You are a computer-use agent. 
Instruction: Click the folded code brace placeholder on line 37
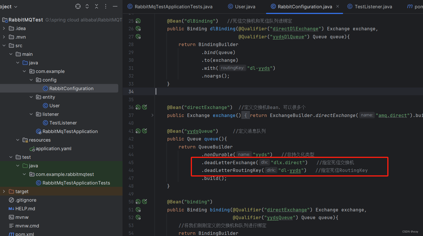pos(246,115)
